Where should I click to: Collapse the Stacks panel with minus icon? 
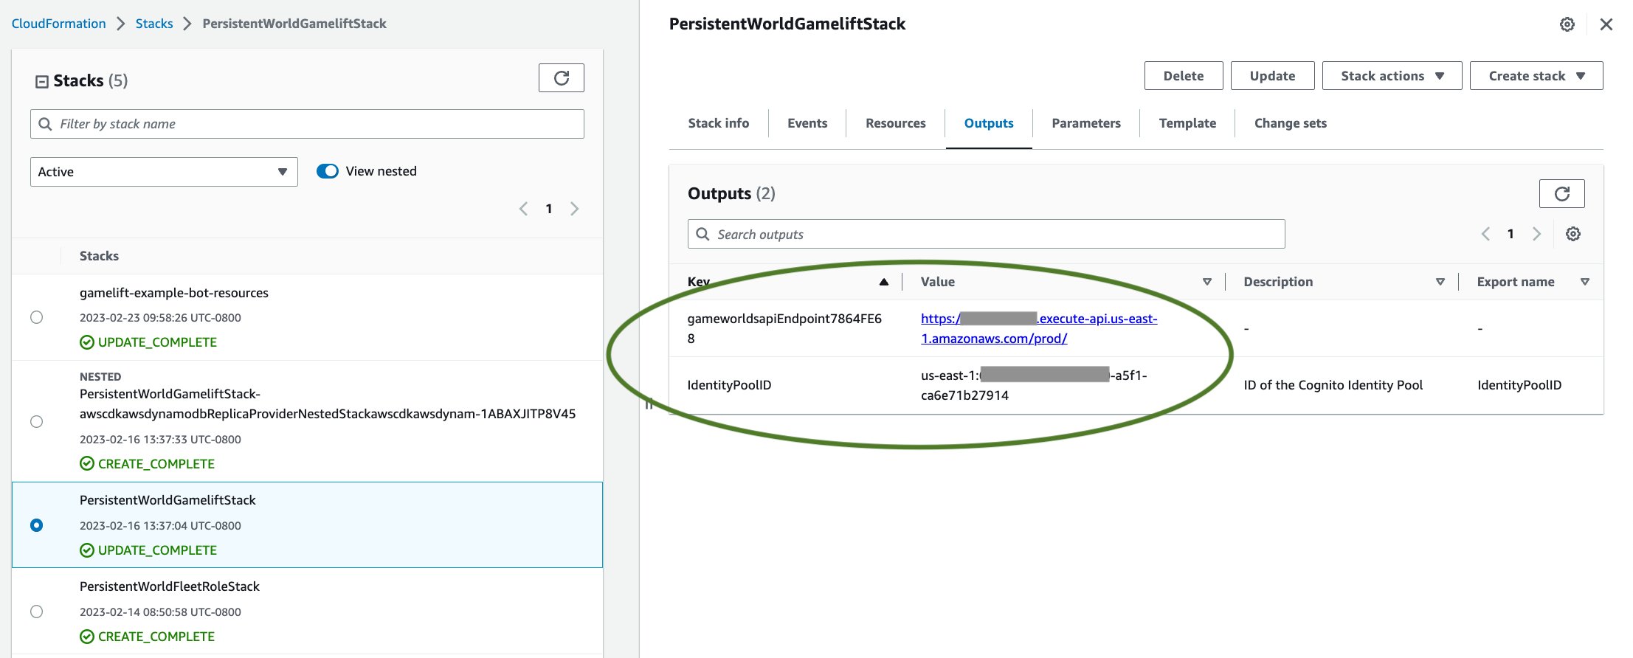[42, 81]
